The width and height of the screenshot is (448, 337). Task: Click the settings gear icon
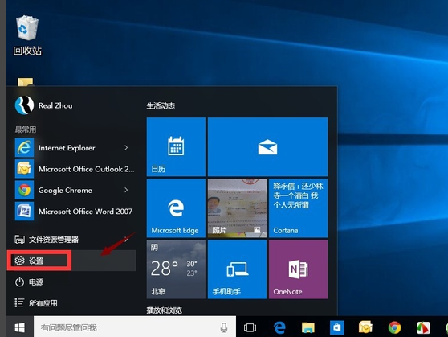[x=20, y=261]
